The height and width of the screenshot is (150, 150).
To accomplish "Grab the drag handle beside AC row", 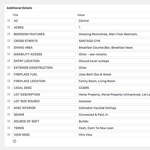I will 9,21.
